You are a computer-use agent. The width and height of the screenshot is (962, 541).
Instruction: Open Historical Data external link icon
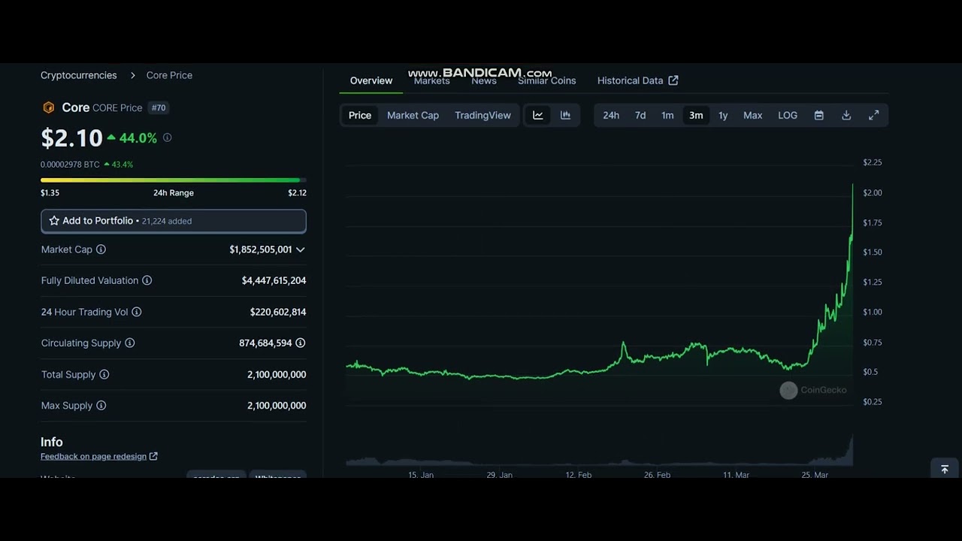click(x=673, y=80)
